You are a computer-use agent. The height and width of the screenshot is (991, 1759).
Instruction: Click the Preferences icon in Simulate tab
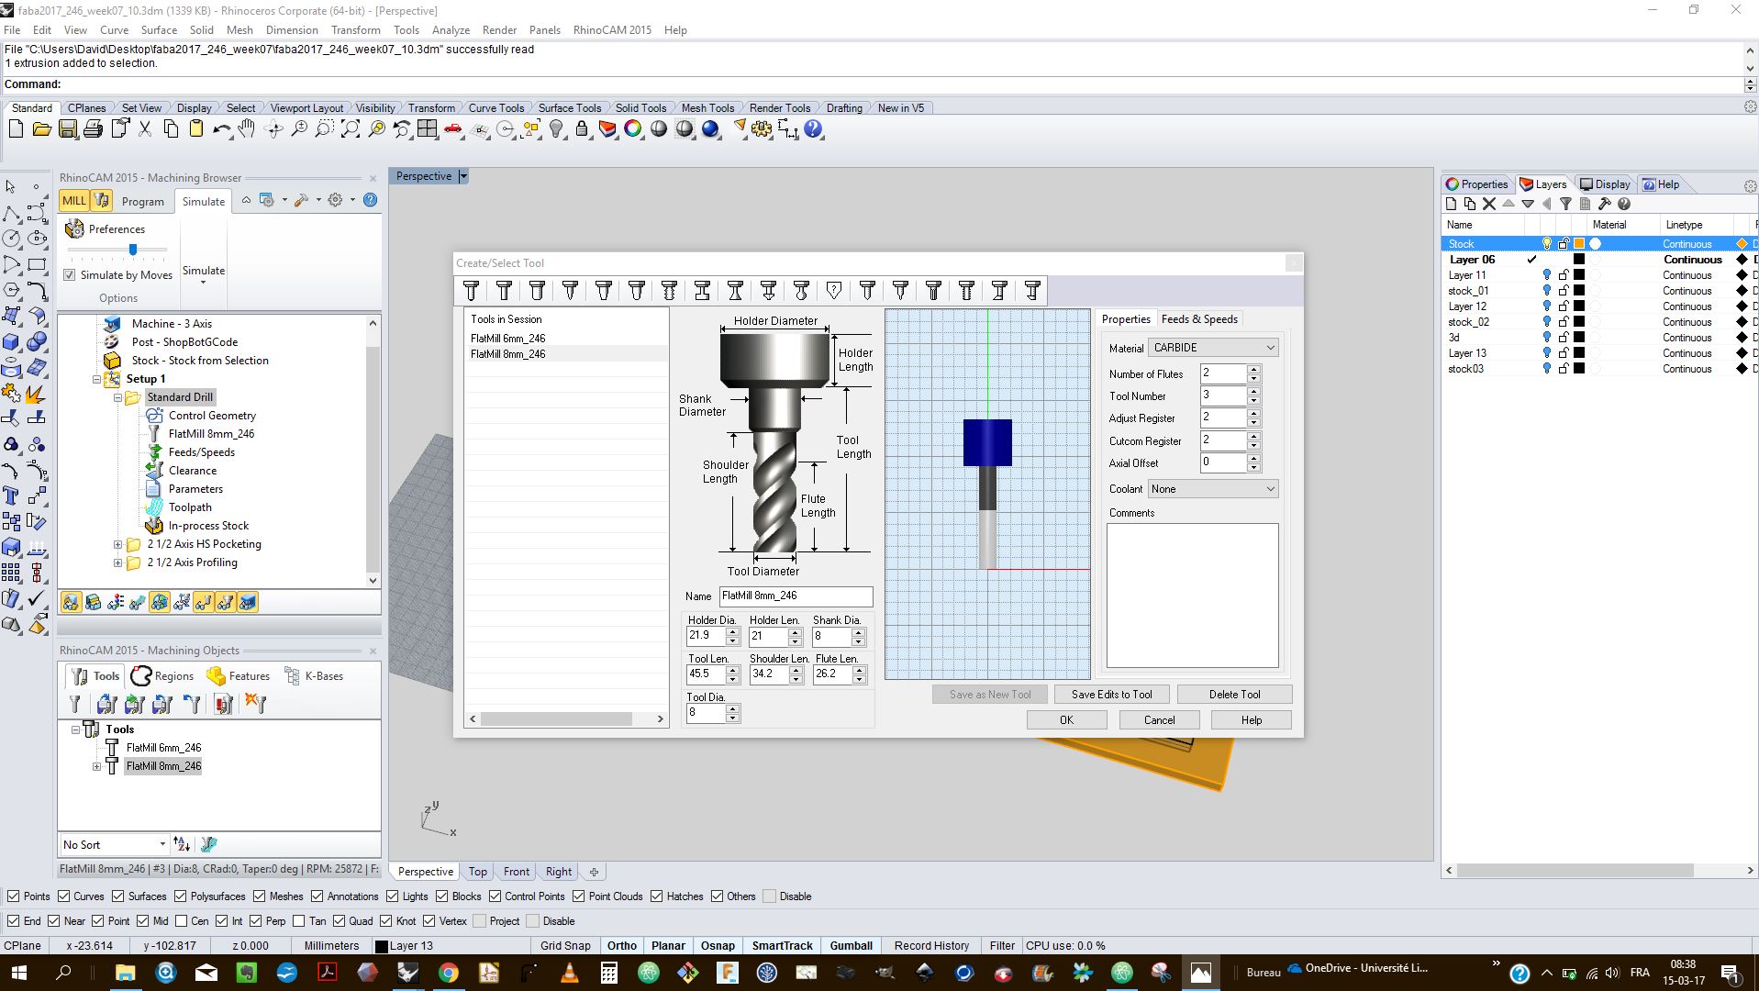click(x=75, y=228)
